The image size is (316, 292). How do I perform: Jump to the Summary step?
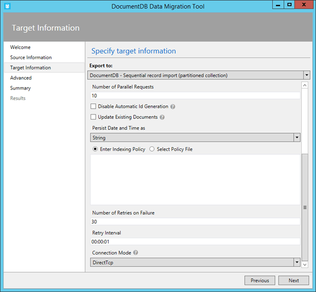pos(20,88)
